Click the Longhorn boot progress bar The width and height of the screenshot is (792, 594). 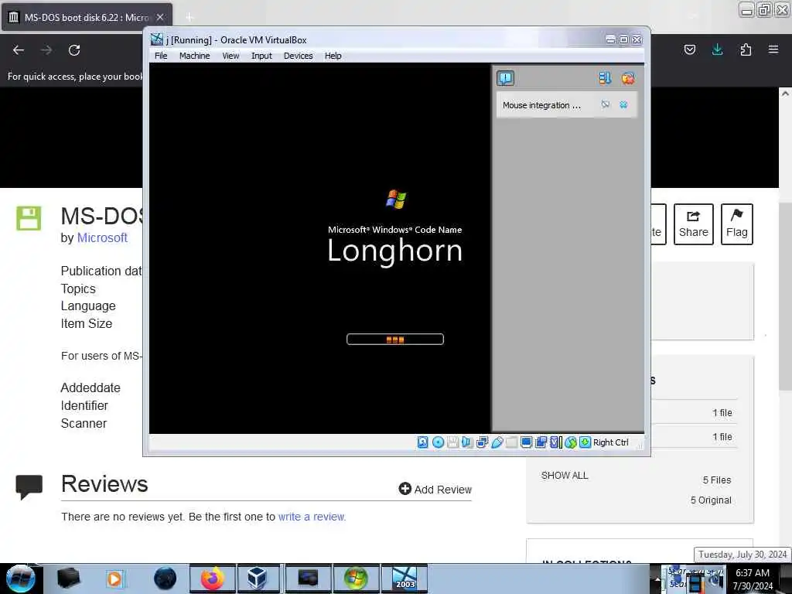pyautogui.click(x=395, y=339)
